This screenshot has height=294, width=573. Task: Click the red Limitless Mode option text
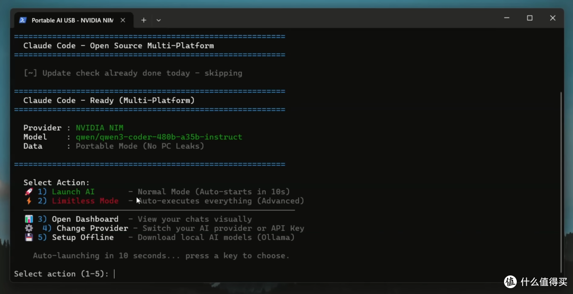[85, 201]
